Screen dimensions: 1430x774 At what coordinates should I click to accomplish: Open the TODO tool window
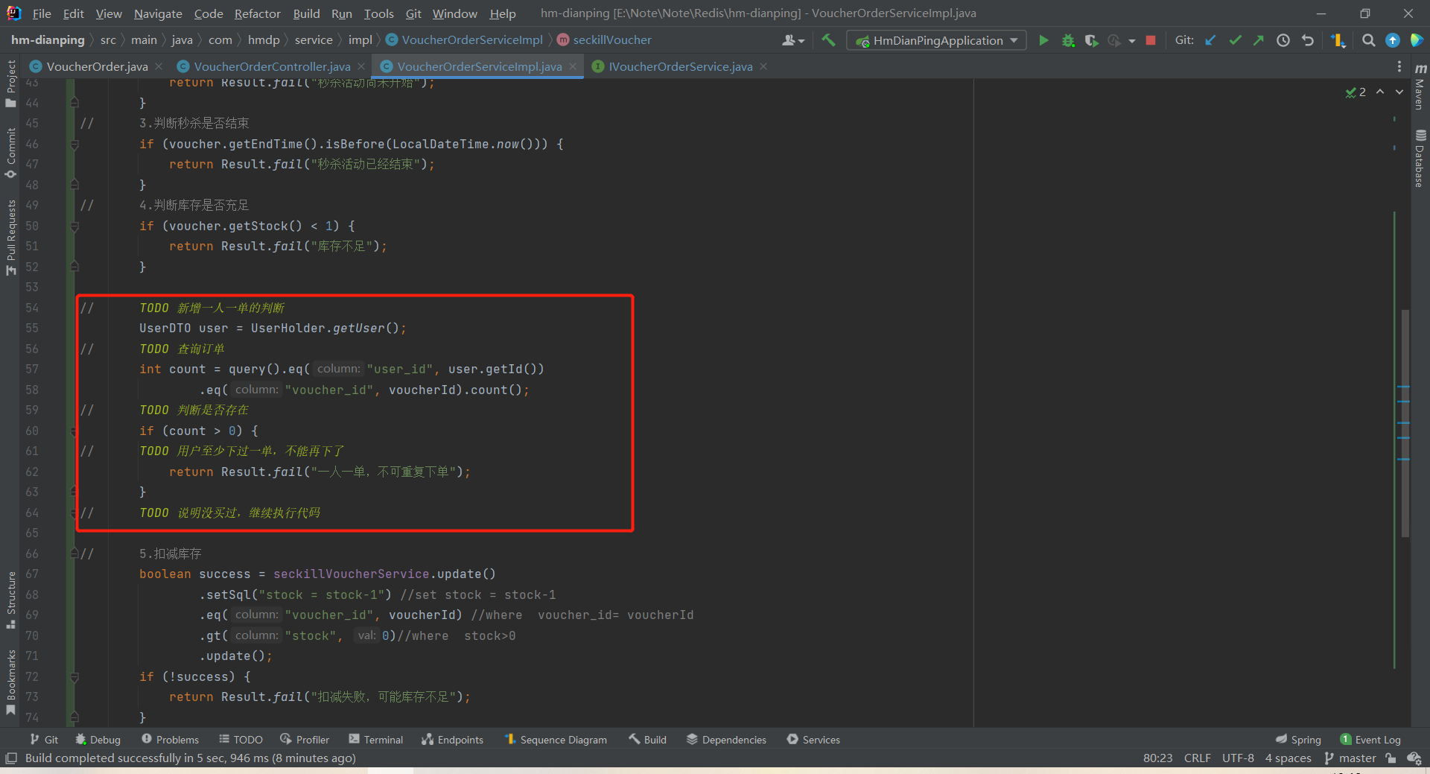point(241,739)
